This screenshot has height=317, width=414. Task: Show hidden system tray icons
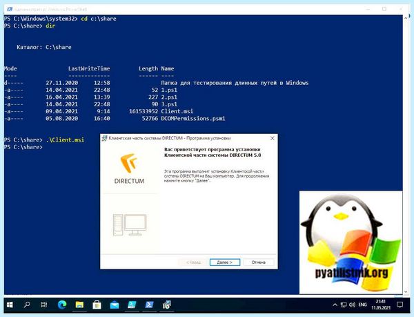[x=335, y=305]
